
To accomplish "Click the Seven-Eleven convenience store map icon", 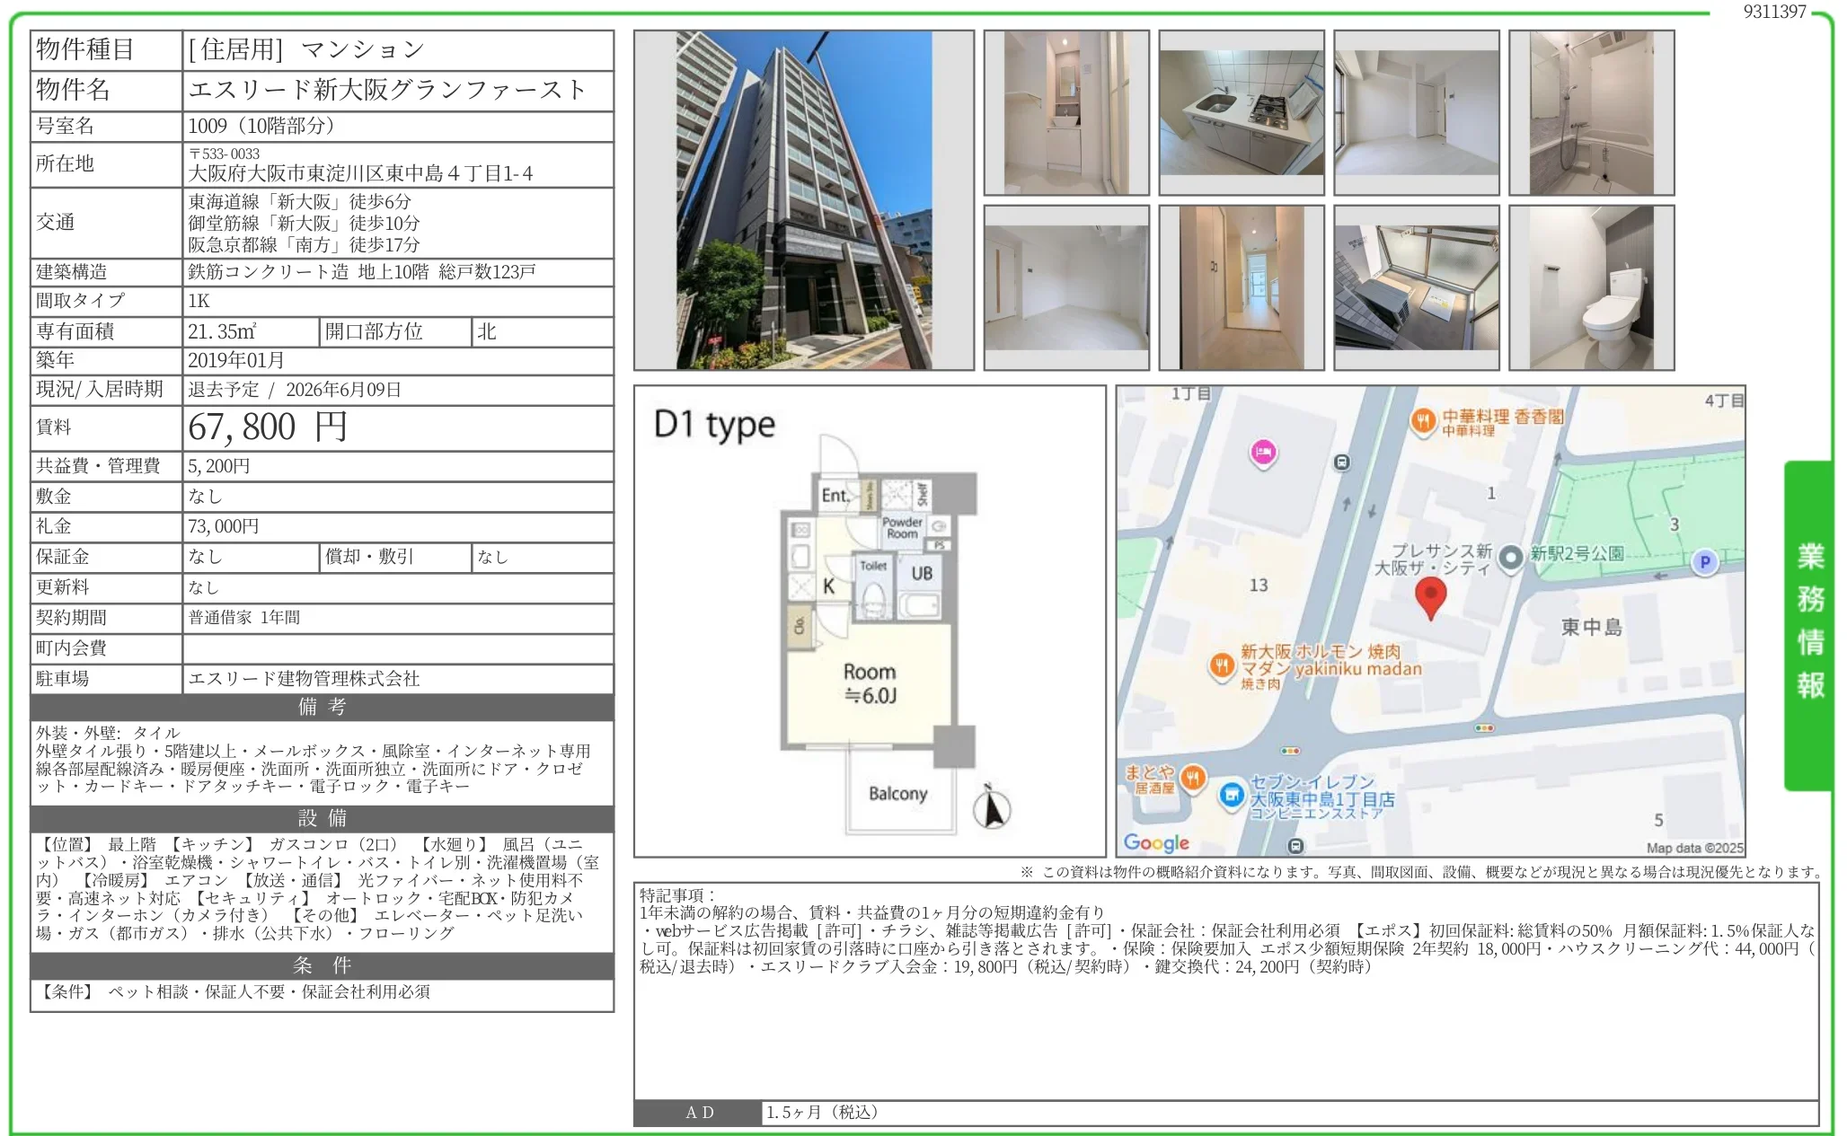I will 1232,792.
